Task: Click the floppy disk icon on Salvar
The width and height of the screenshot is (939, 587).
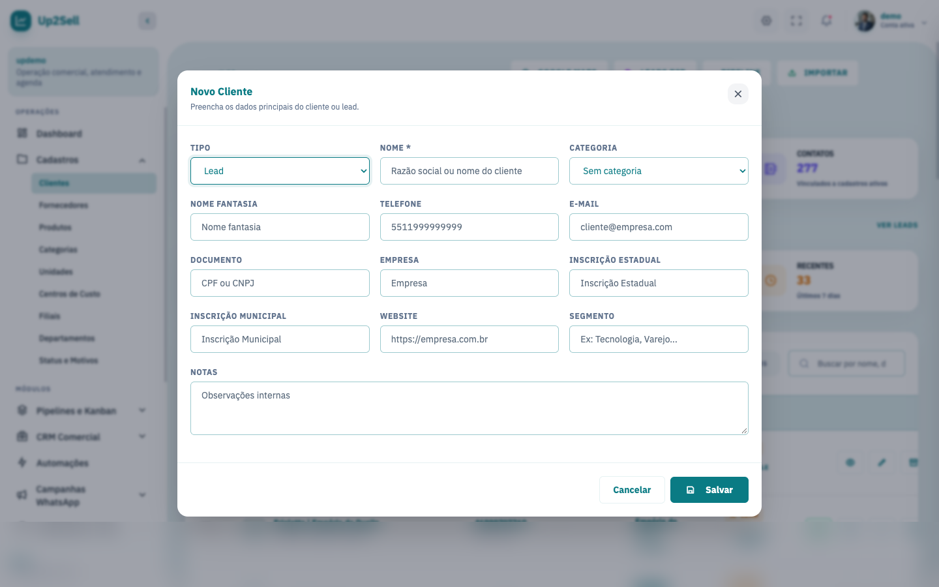Action: click(691, 490)
